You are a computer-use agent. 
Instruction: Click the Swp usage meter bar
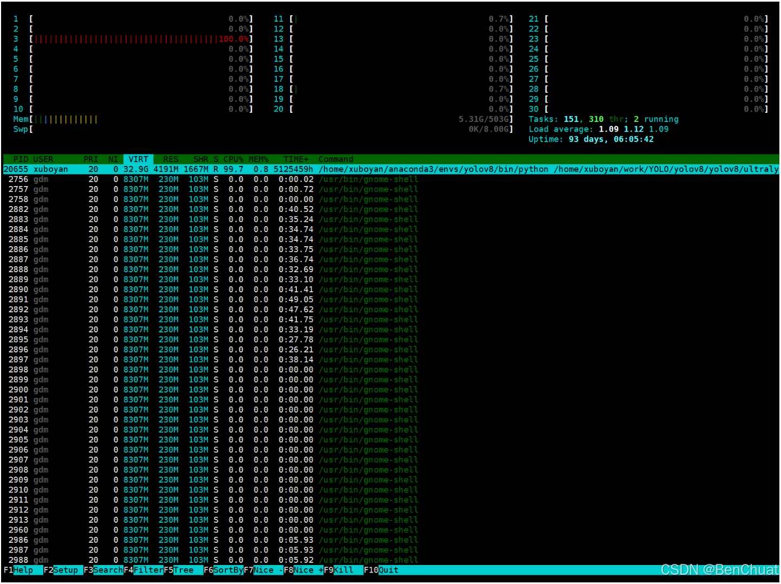(x=271, y=129)
